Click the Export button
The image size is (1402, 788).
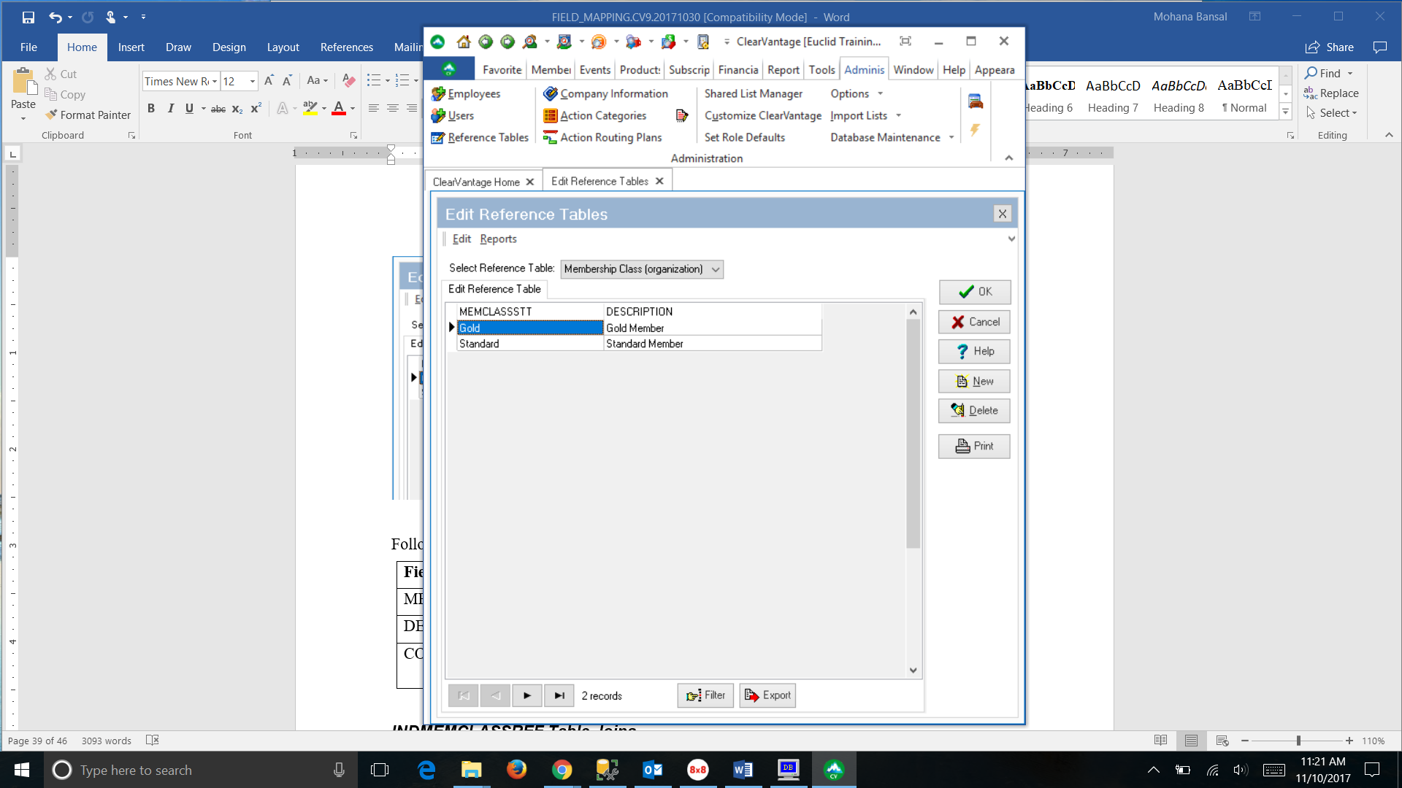click(x=767, y=695)
